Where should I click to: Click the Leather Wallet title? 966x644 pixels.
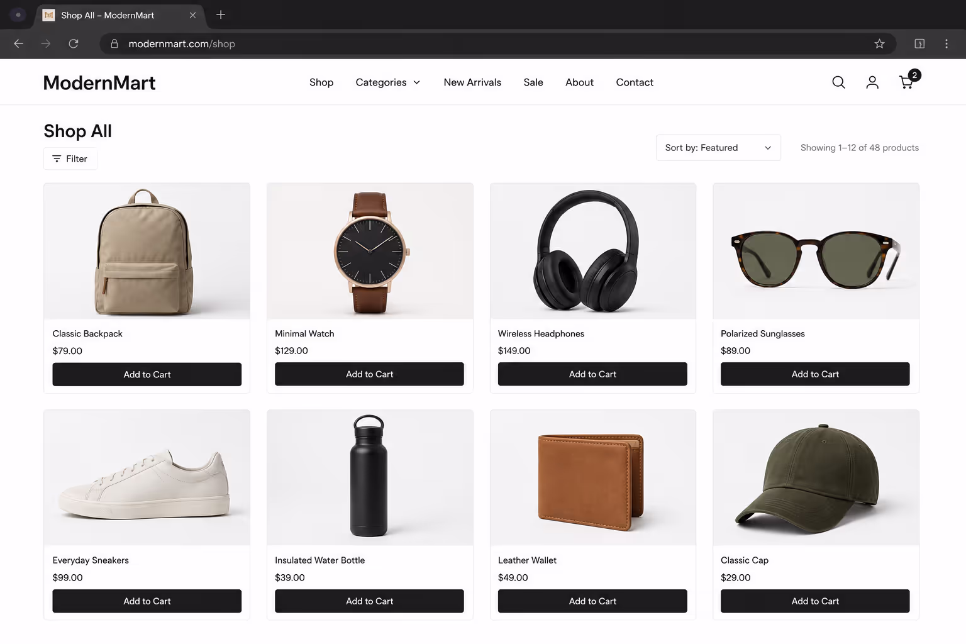[527, 560]
